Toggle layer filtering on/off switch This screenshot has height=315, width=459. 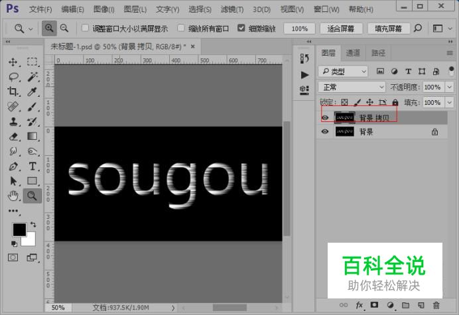click(451, 71)
